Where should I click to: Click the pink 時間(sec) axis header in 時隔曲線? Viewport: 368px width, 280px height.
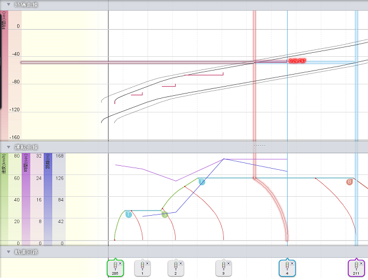click(x=4, y=76)
